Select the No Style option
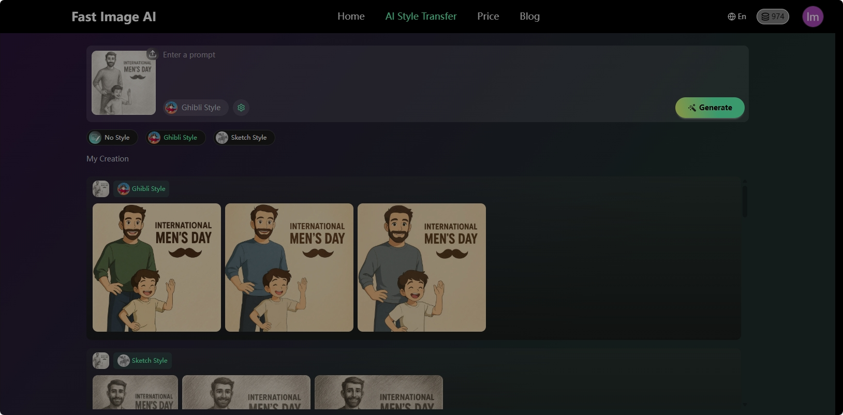Image resolution: width=843 pixels, height=415 pixels. pos(112,138)
